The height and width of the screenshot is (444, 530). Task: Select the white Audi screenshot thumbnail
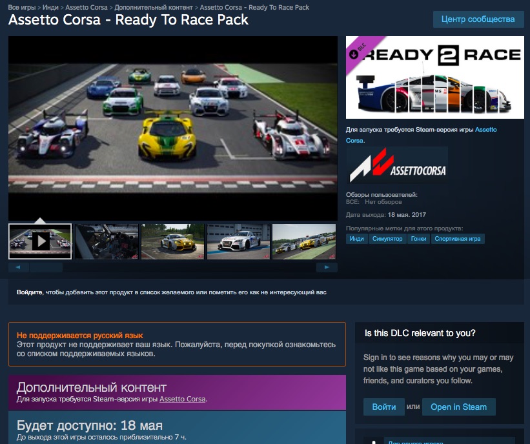pos(238,241)
